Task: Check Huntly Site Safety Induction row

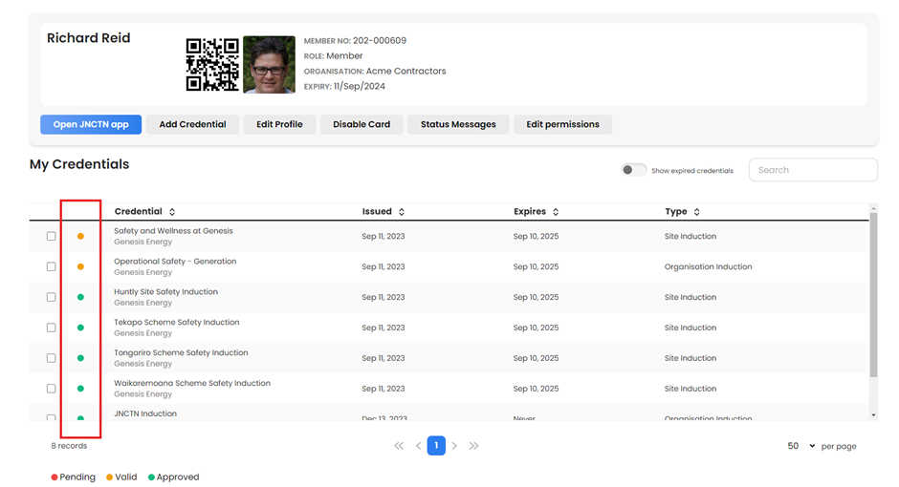Action: pyautogui.click(x=51, y=297)
